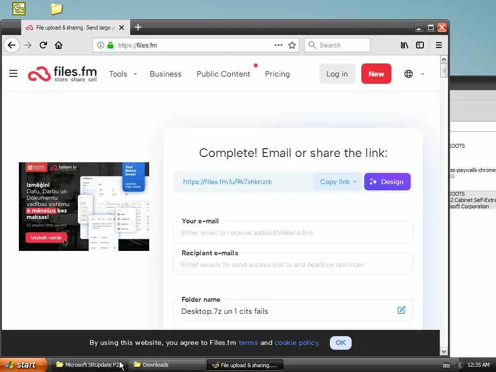Bookmark this page with the star icon
The height and width of the screenshot is (372, 496).
pyautogui.click(x=292, y=45)
